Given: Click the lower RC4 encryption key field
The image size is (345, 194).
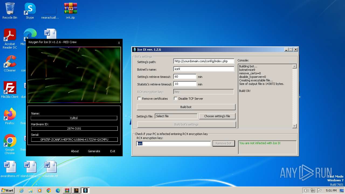Looking at the screenshot, I should click(174, 144).
